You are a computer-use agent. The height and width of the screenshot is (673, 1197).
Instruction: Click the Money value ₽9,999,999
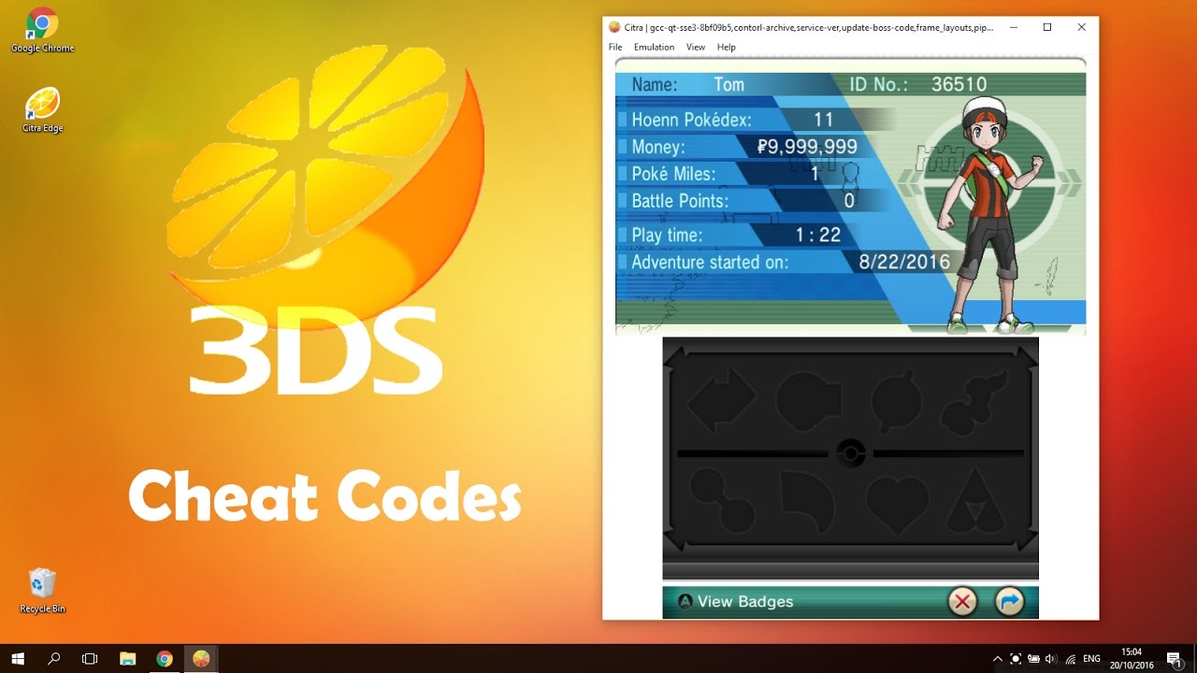click(x=807, y=147)
